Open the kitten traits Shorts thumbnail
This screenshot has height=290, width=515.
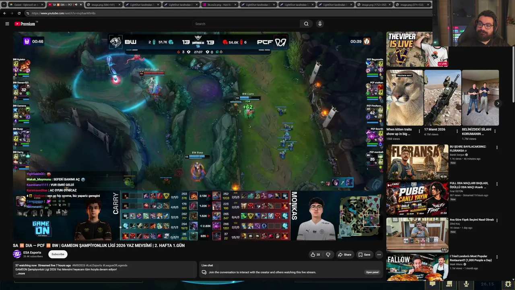pos(405,98)
